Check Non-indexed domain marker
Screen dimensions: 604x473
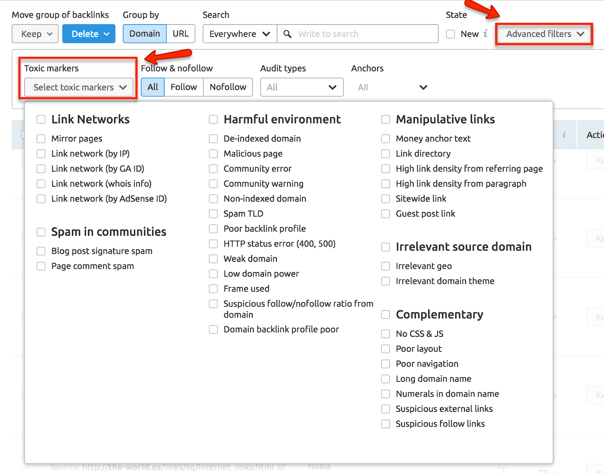pos(213,199)
